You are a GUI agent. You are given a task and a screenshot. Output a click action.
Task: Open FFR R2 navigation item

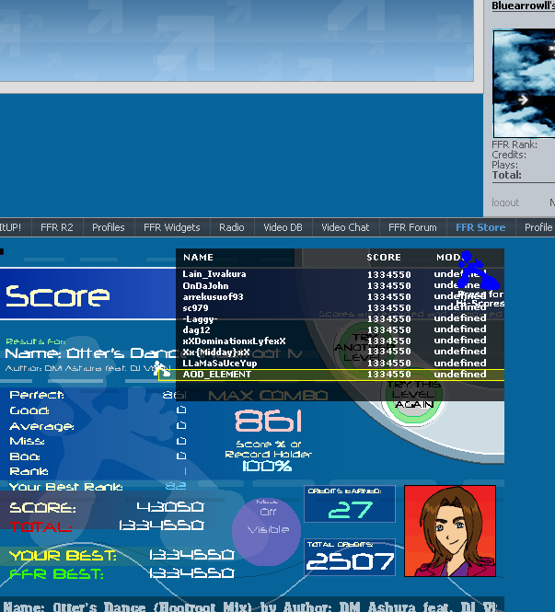tap(56, 227)
